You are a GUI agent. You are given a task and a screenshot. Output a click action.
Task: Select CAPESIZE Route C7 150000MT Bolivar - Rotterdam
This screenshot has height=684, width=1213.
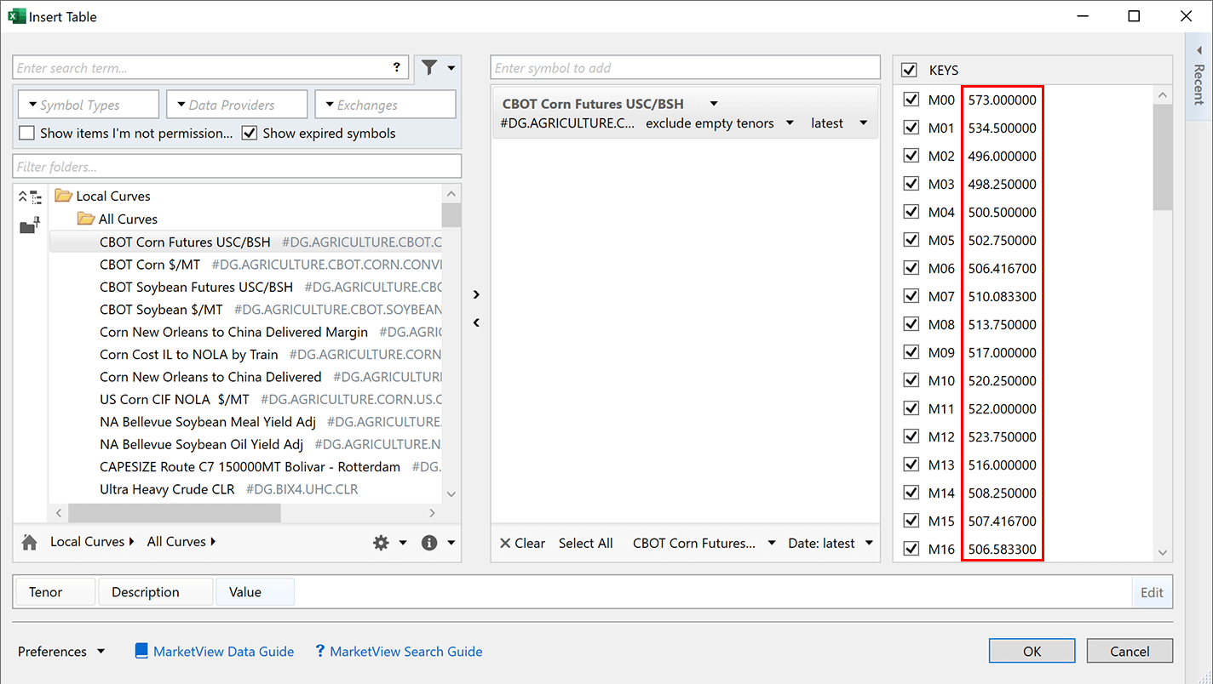coord(250,467)
